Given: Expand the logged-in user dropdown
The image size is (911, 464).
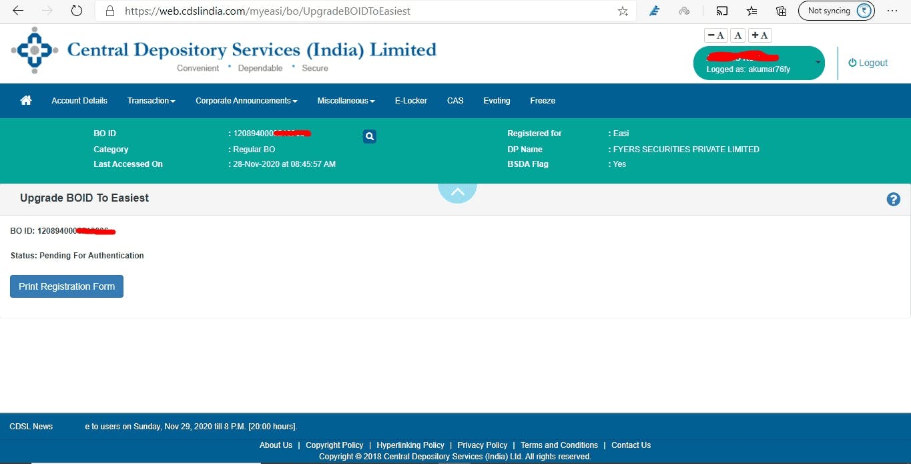Looking at the screenshot, I should 818,62.
